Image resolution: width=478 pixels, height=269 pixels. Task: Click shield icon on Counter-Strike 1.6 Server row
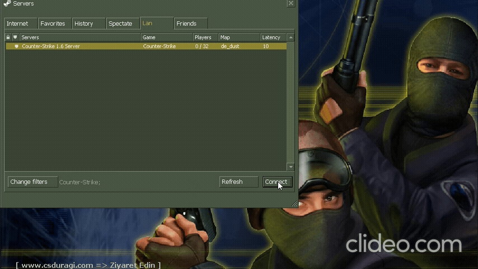[x=16, y=47]
